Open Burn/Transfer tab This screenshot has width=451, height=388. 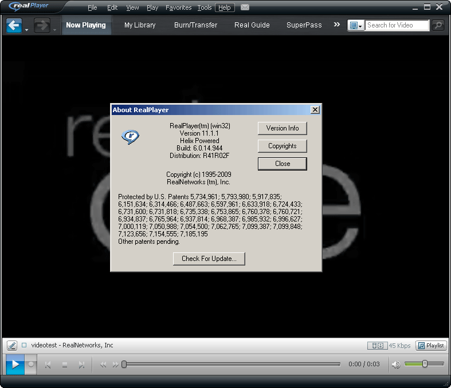coord(195,25)
